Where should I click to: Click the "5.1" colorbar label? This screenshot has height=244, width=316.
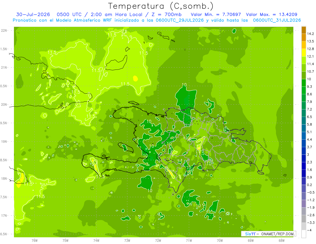click(310, 132)
